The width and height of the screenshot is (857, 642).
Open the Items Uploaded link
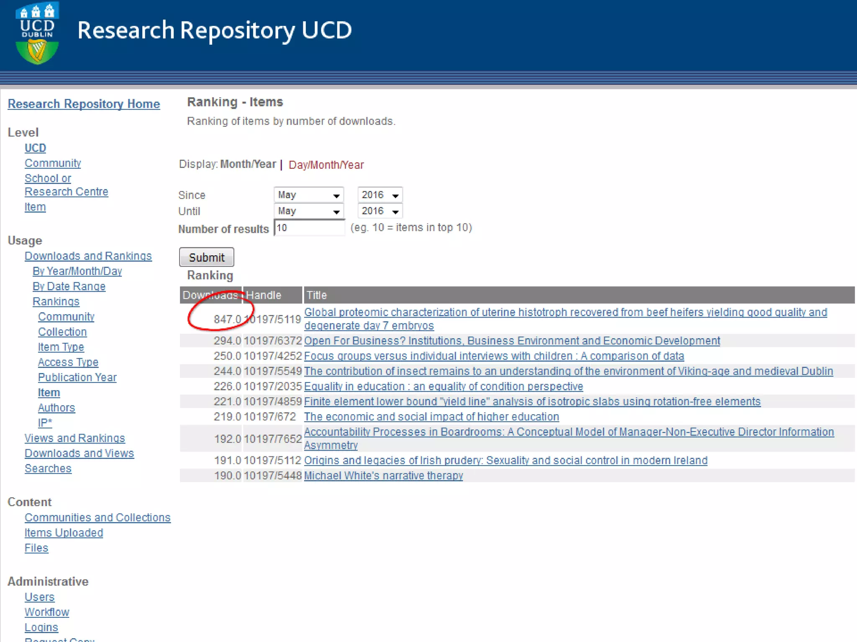pos(64,532)
